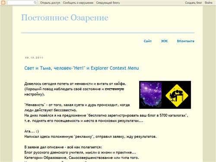Click the post date '08.10.2011'
This screenshot has width=216, height=162.
coord(34,58)
